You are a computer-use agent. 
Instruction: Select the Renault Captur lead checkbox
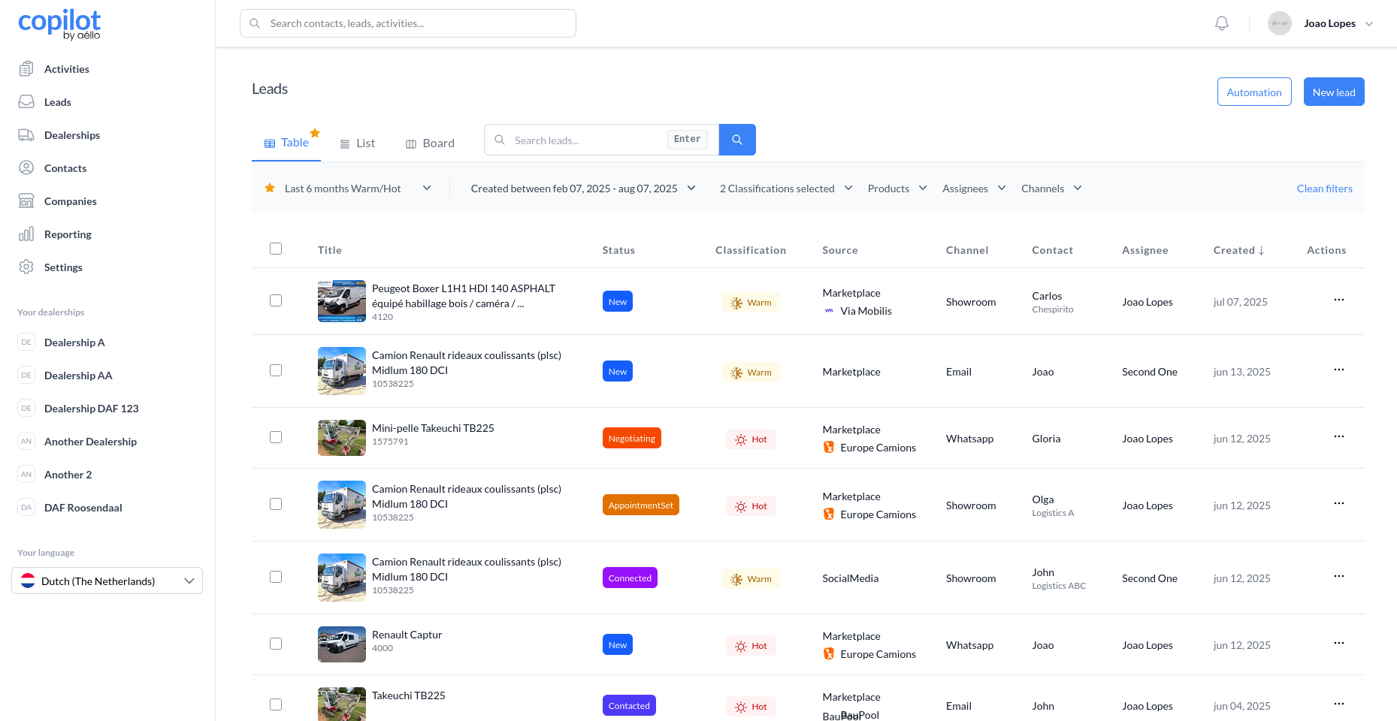click(x=276, y=644)
